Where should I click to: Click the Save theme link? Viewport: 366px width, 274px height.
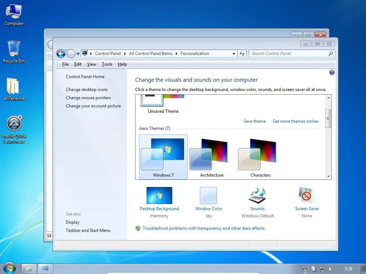[254, 121]
